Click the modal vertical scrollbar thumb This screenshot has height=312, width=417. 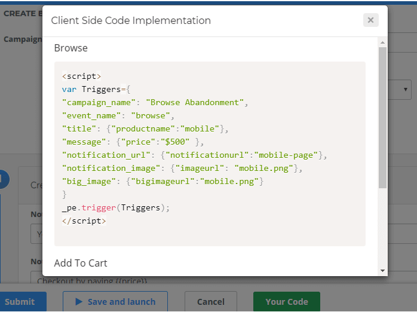coord(382,118)
